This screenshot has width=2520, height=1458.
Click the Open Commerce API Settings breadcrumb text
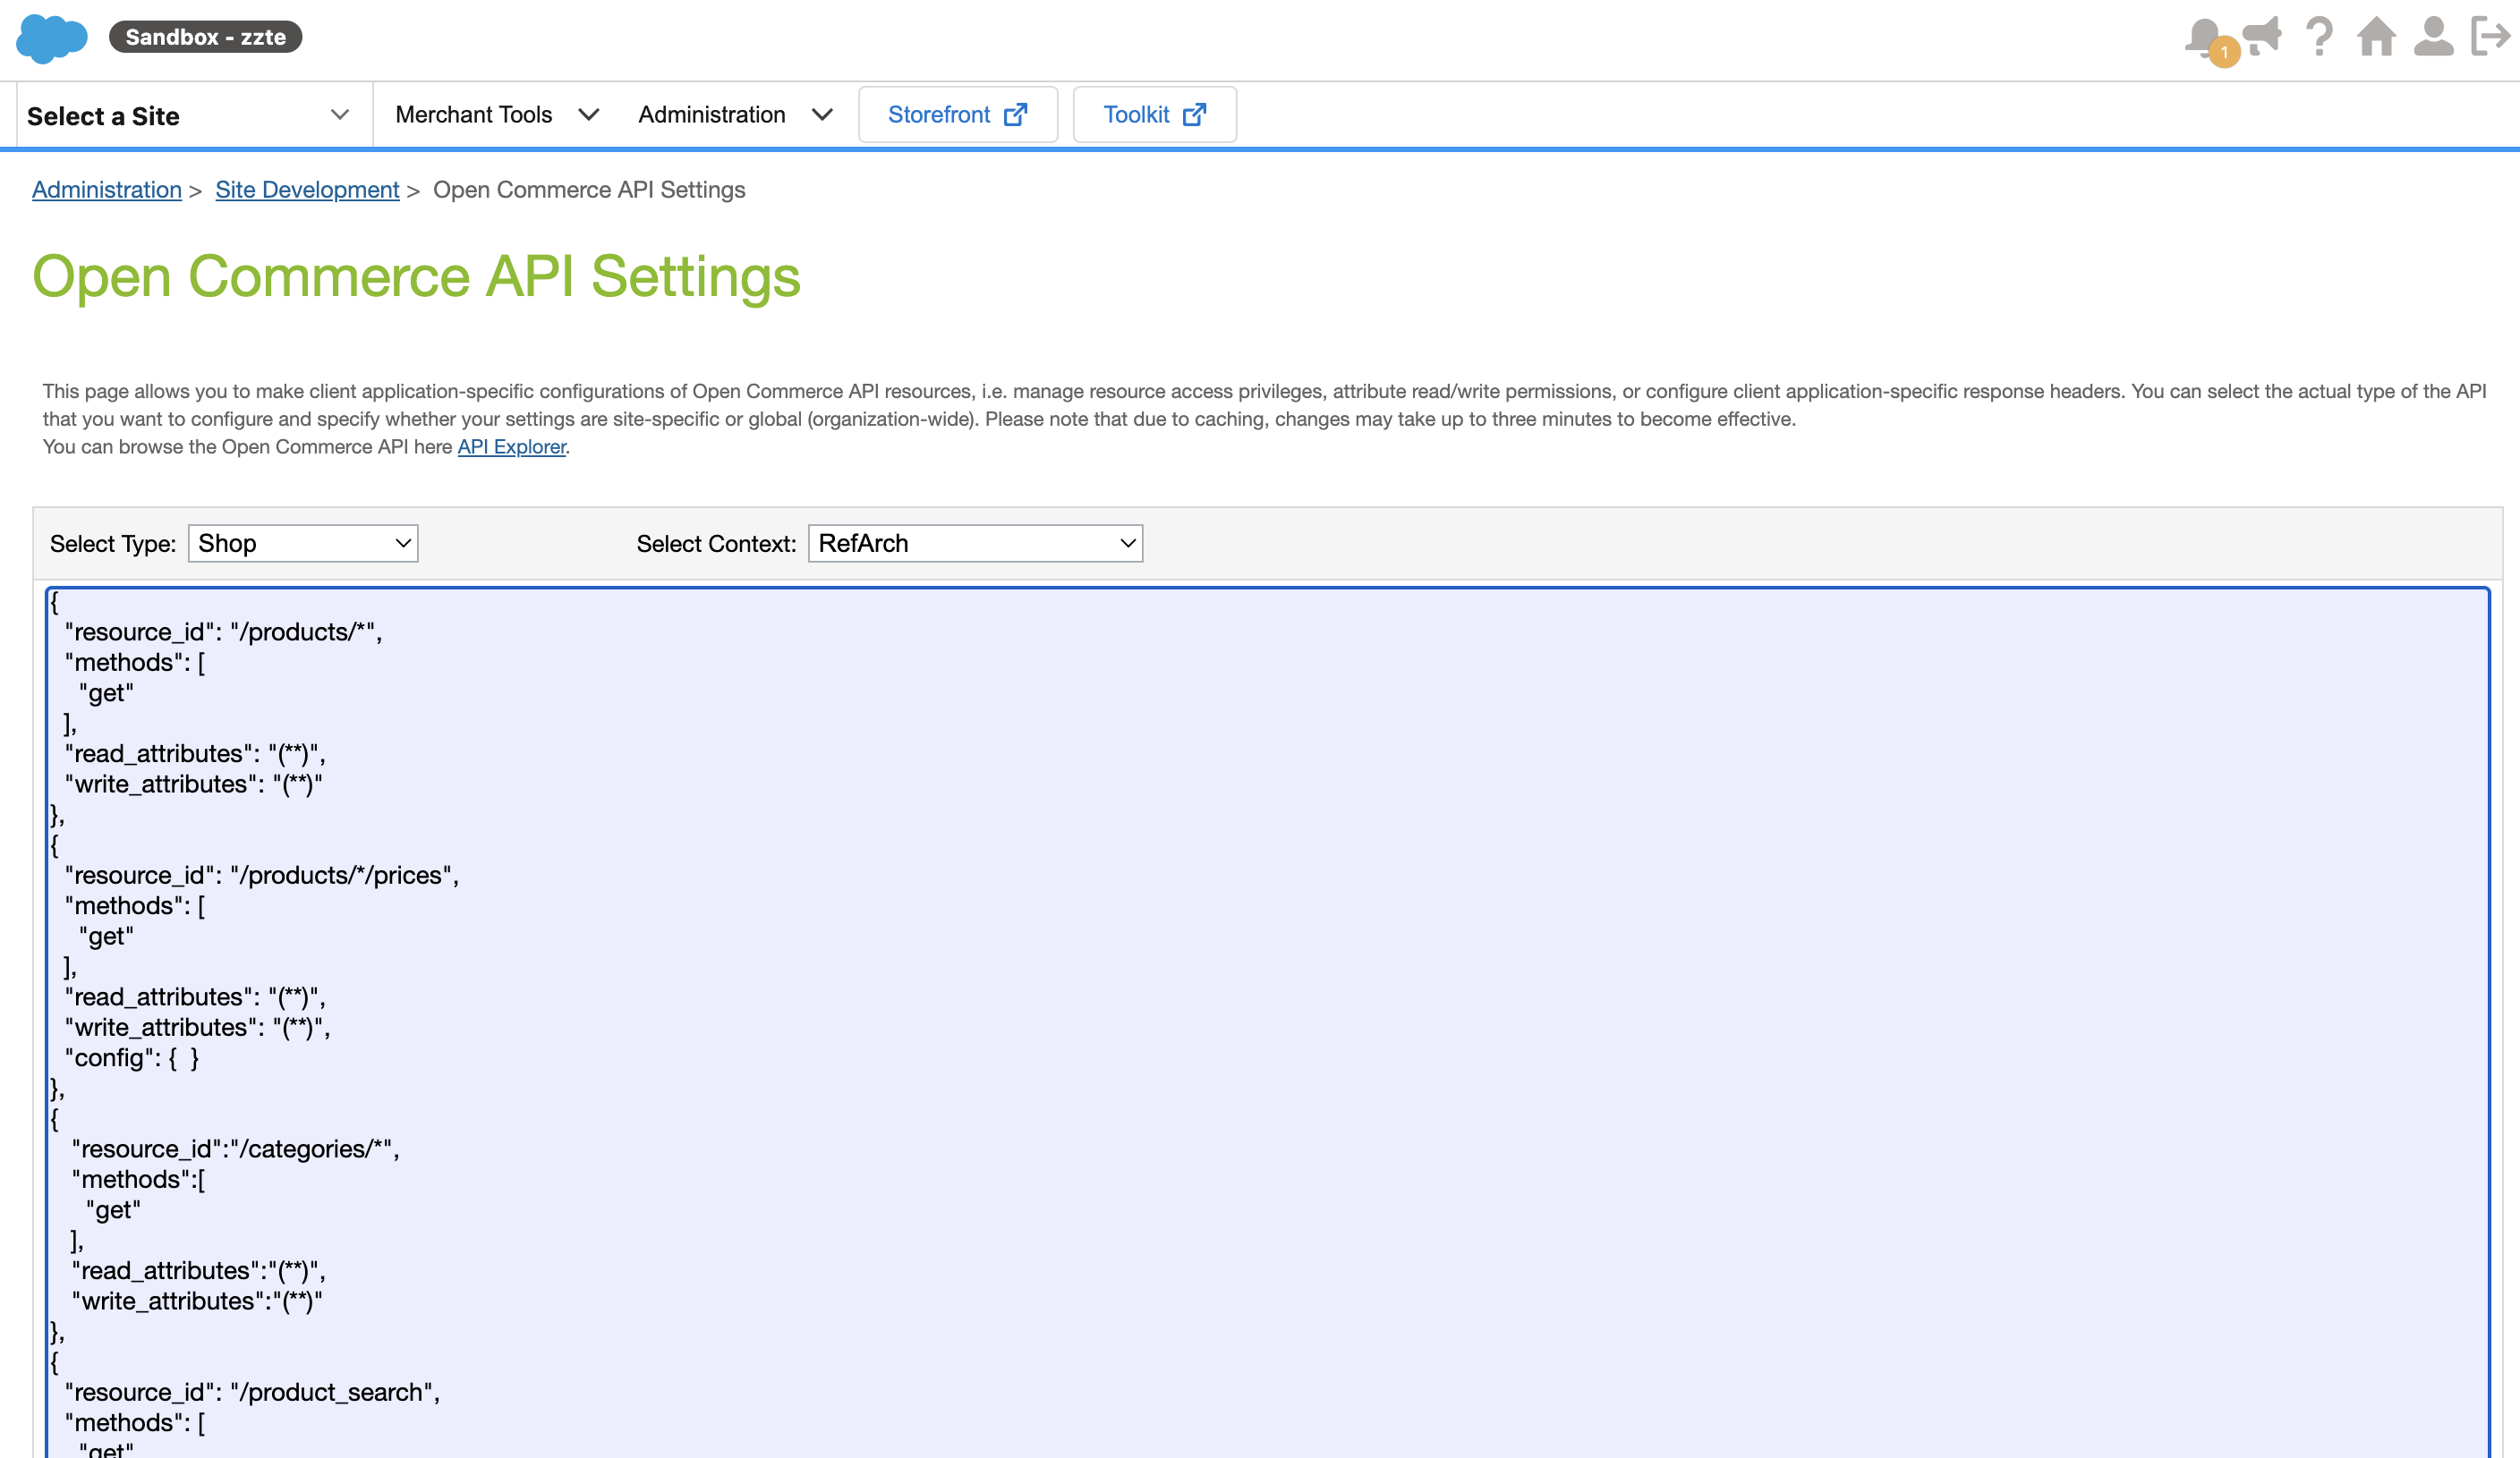pos(589,190)
